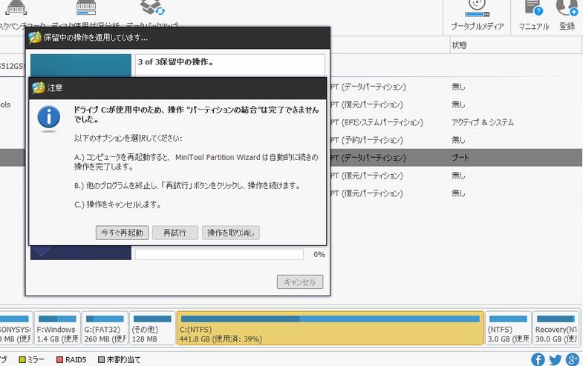Click the 登録 (Register) icon
The width and height of the screenshot is (583, 366).
point(567,16)
